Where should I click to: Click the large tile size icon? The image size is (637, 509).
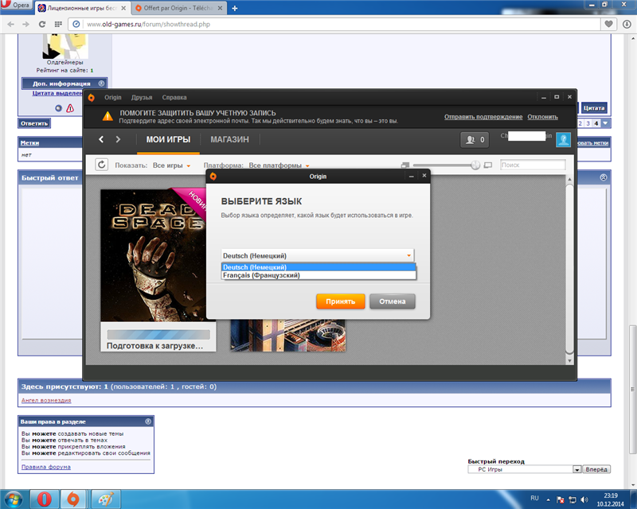[488, 165]
